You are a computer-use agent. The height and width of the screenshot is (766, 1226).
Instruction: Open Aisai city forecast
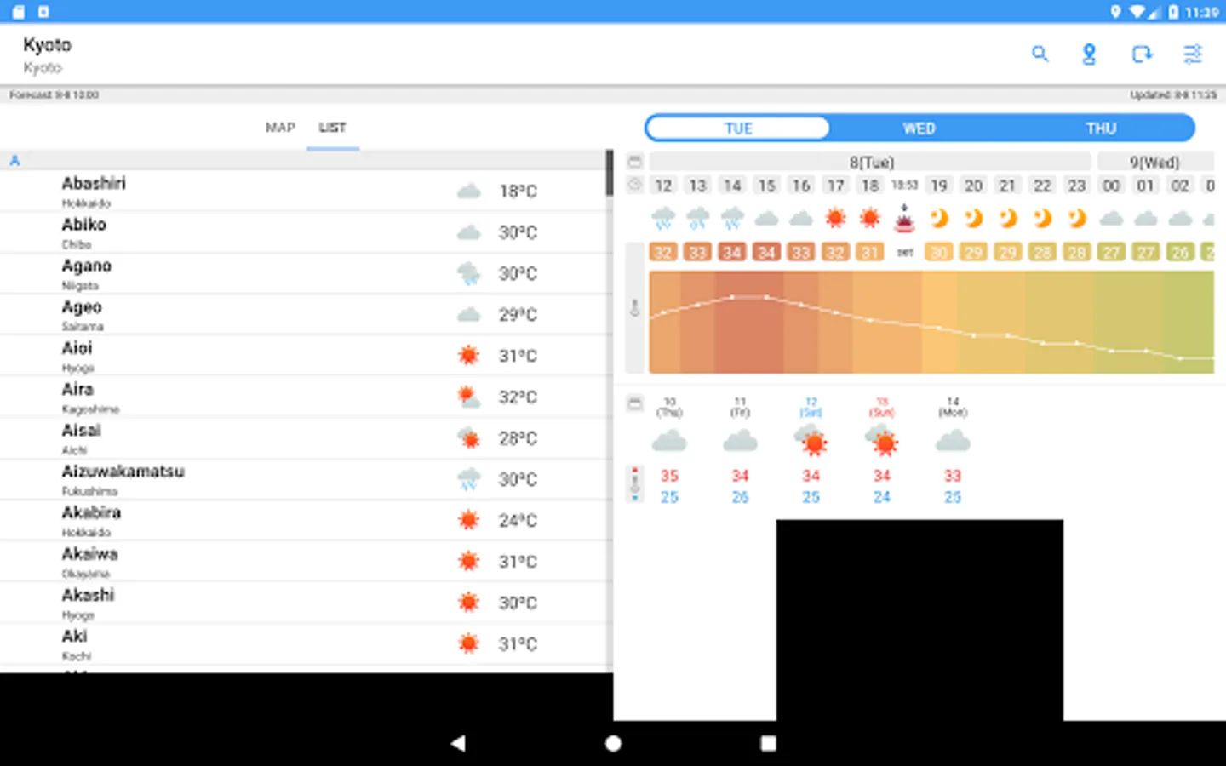coord(303,438)
